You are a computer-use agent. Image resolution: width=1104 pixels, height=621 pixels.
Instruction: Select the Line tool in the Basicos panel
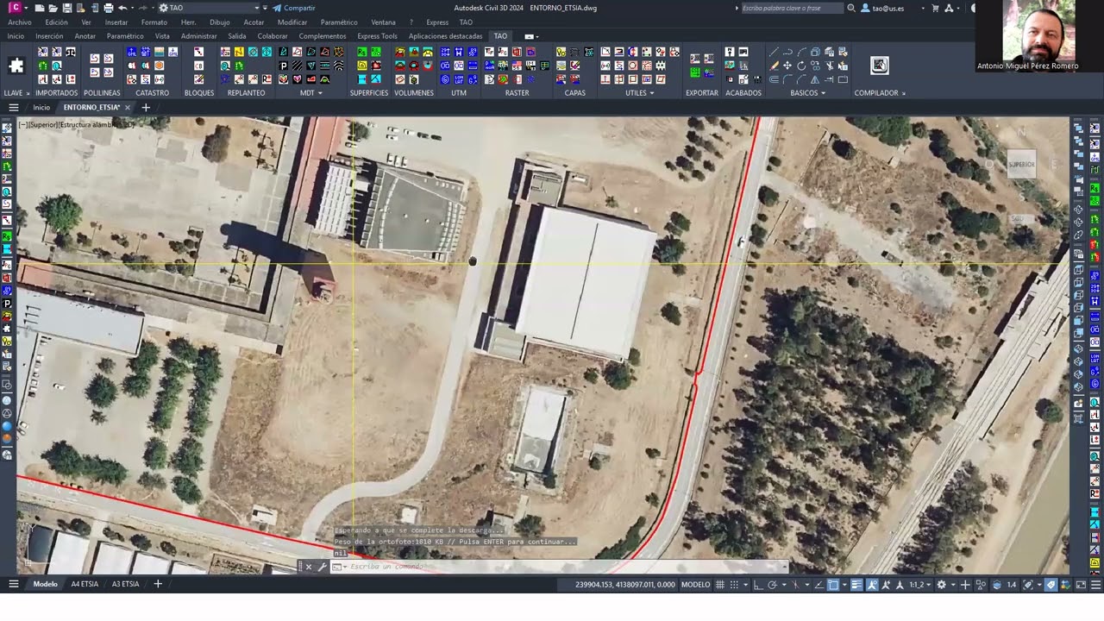point(774,52)
